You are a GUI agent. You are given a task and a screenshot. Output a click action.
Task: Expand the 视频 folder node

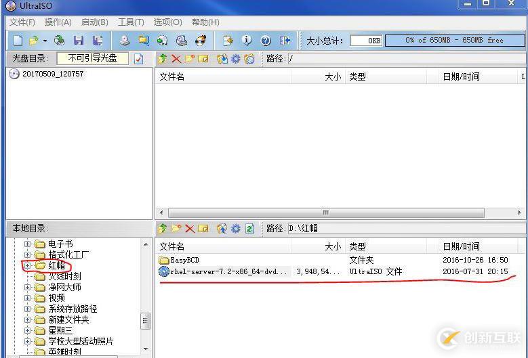tap(28, 298)
